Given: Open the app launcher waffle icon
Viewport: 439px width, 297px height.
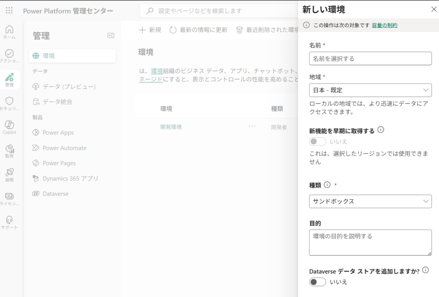Looking at the screenshot, I should pyautogui.click(x=9, y=11).
